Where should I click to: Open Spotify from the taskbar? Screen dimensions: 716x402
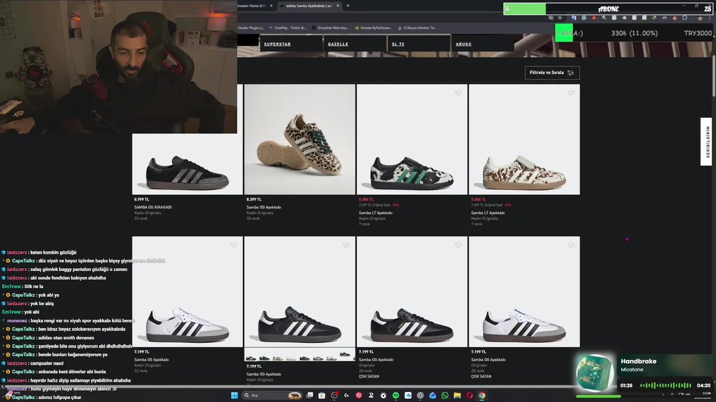pyautogui.click(x=395, y=395)
